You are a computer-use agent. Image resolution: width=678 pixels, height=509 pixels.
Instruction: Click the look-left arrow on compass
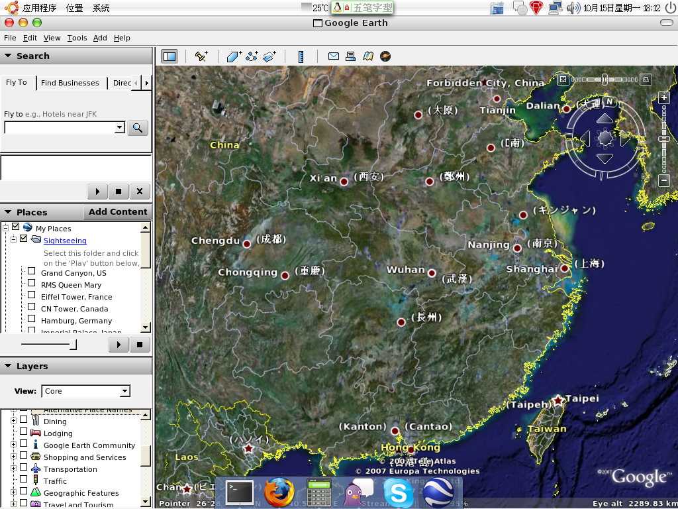pos(585,139)
